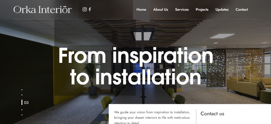The height and width of the screenshot is (124, 271).
Task: Click the vision guidance paragraph text
Action: [152, 118]
